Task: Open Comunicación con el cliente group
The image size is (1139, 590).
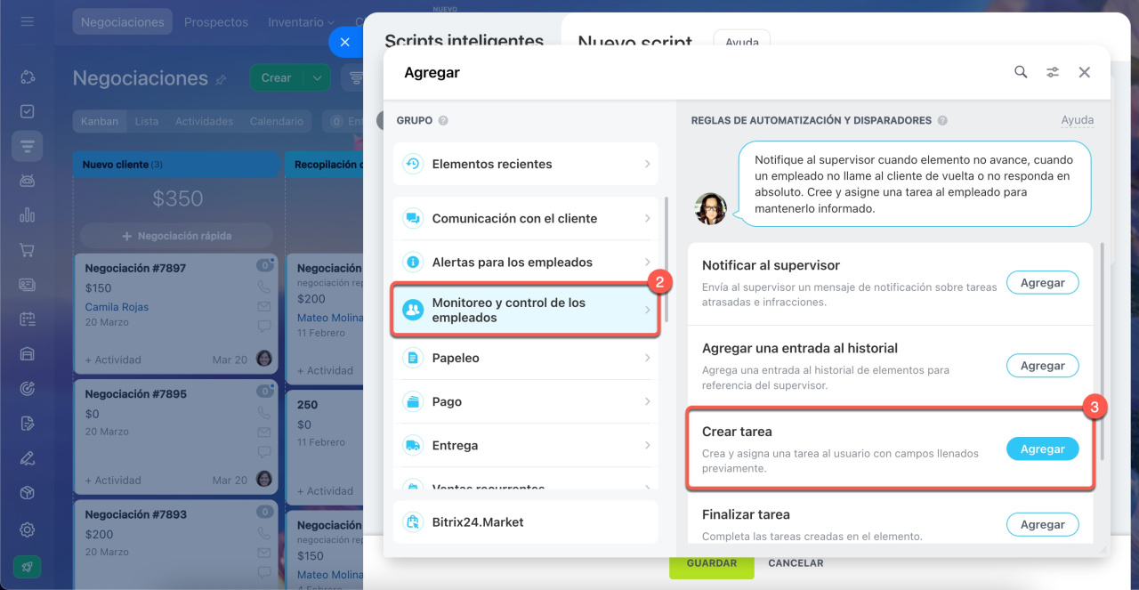Action: [526, 218]
